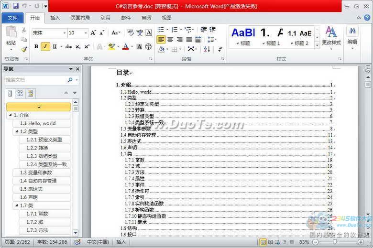Click the Subscript icon
This screenshot has height=248, width=373.
(78, 47)
